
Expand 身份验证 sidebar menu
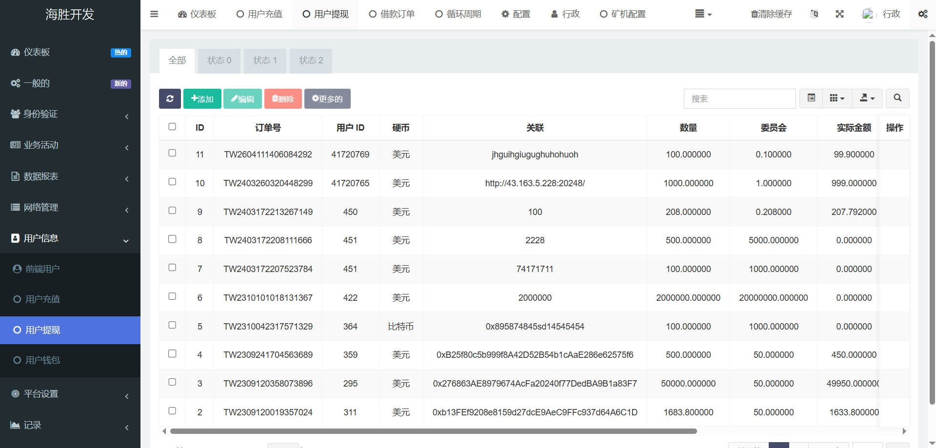pyautogui.click(x=70, y=114)
